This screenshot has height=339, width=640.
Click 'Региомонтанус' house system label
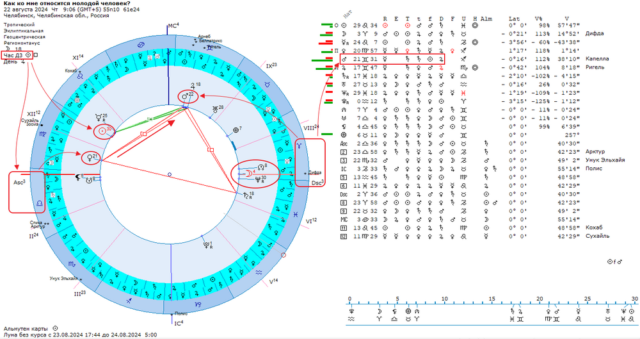click(x=22, y=43)
